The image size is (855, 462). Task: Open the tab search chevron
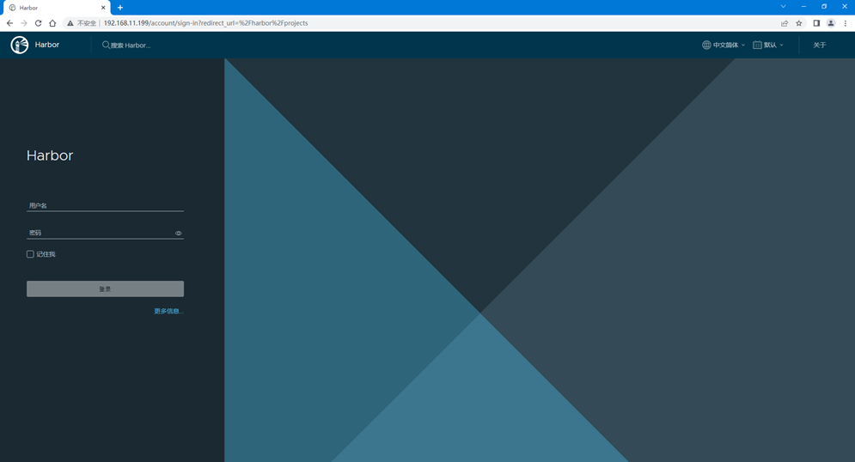point(783,7)
